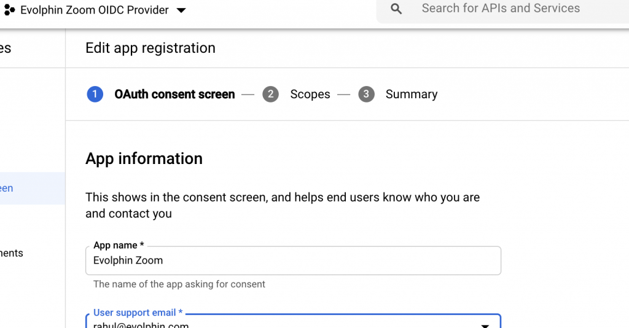Click the App information heading
The image size is (629, 328).
pyautogui.click(x=144, y=159)
